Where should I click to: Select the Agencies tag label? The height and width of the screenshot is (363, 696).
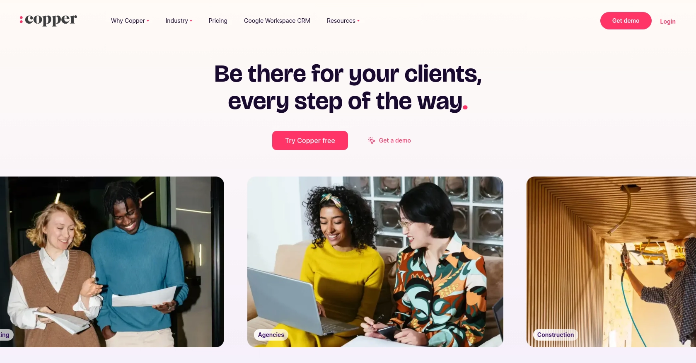point(271,335)
